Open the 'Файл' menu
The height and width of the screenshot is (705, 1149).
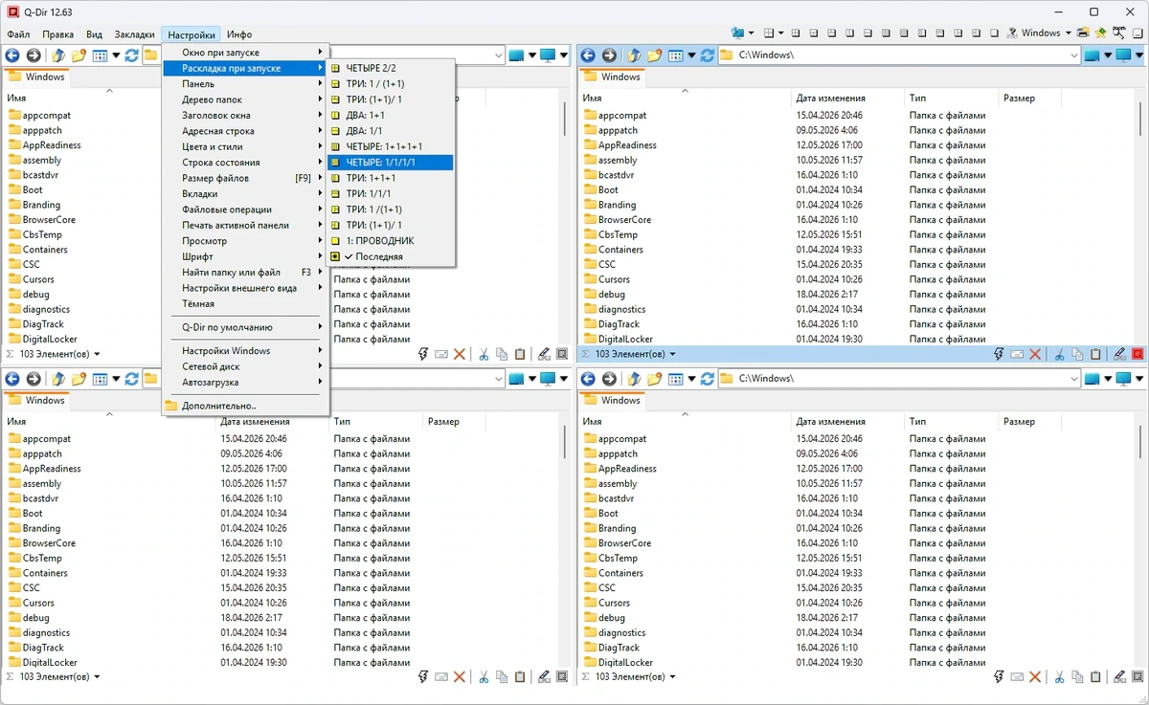18,34
